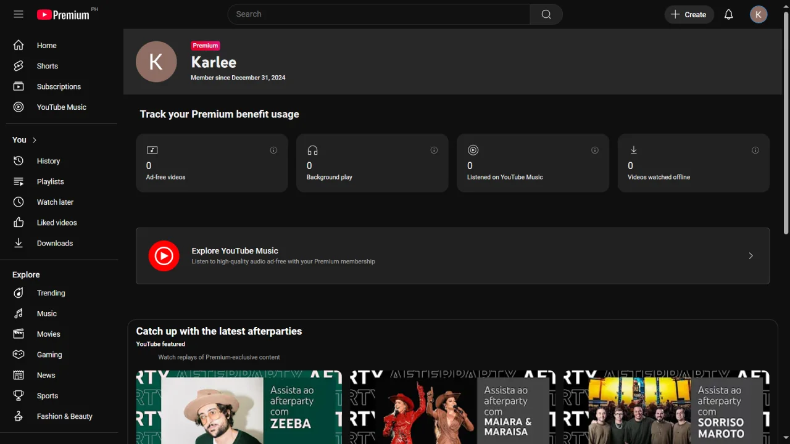Click the Music note icon
Viewport: 790px width, 444px height.
click(x=19, y=313)
